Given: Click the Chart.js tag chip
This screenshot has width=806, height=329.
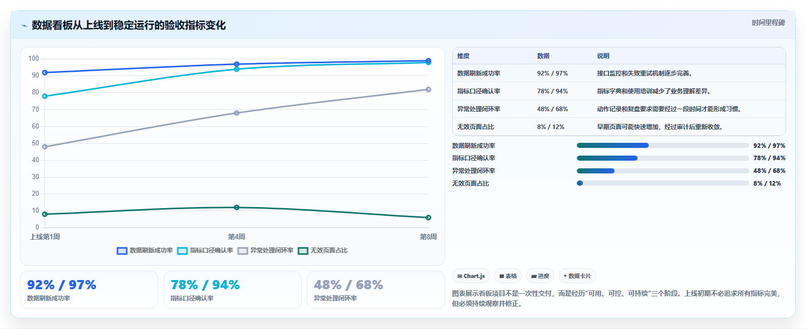Looking at the screenshot, I should tap(471, 276).
